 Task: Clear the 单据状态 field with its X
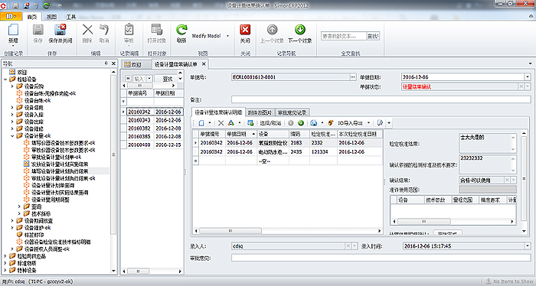pyautogui.click(x=521, y=86)
